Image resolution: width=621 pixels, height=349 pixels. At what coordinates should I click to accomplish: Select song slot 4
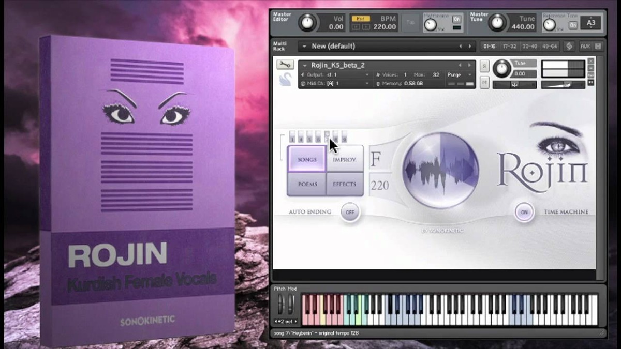click(x=301, y=138)
